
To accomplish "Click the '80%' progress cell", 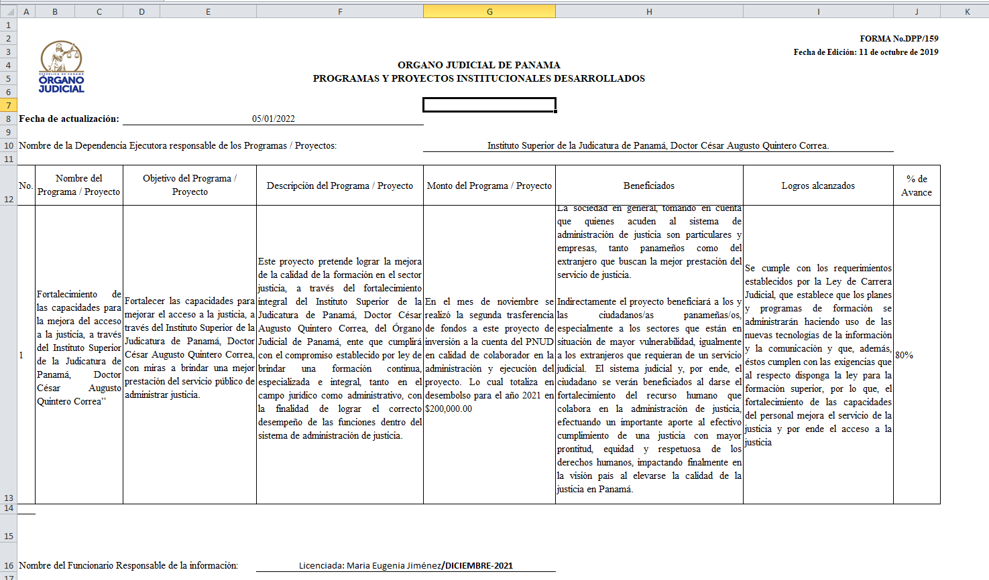I will [917, 355].
